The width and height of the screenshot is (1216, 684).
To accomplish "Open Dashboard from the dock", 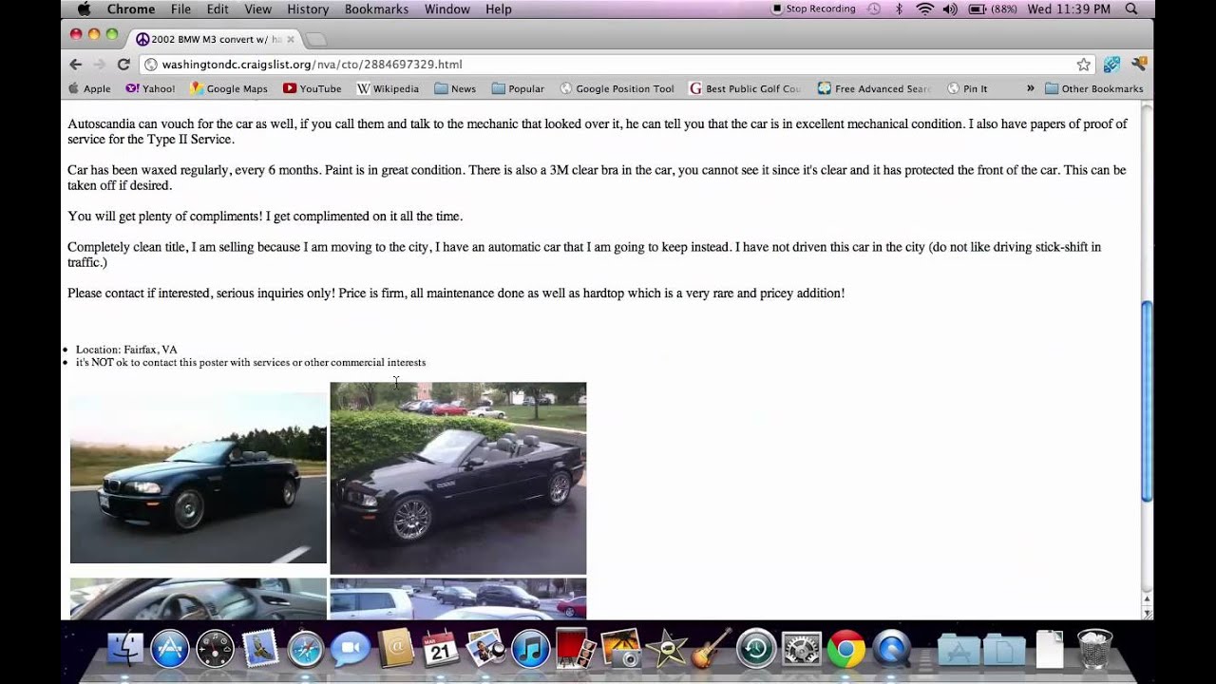I will coord(215,649).
